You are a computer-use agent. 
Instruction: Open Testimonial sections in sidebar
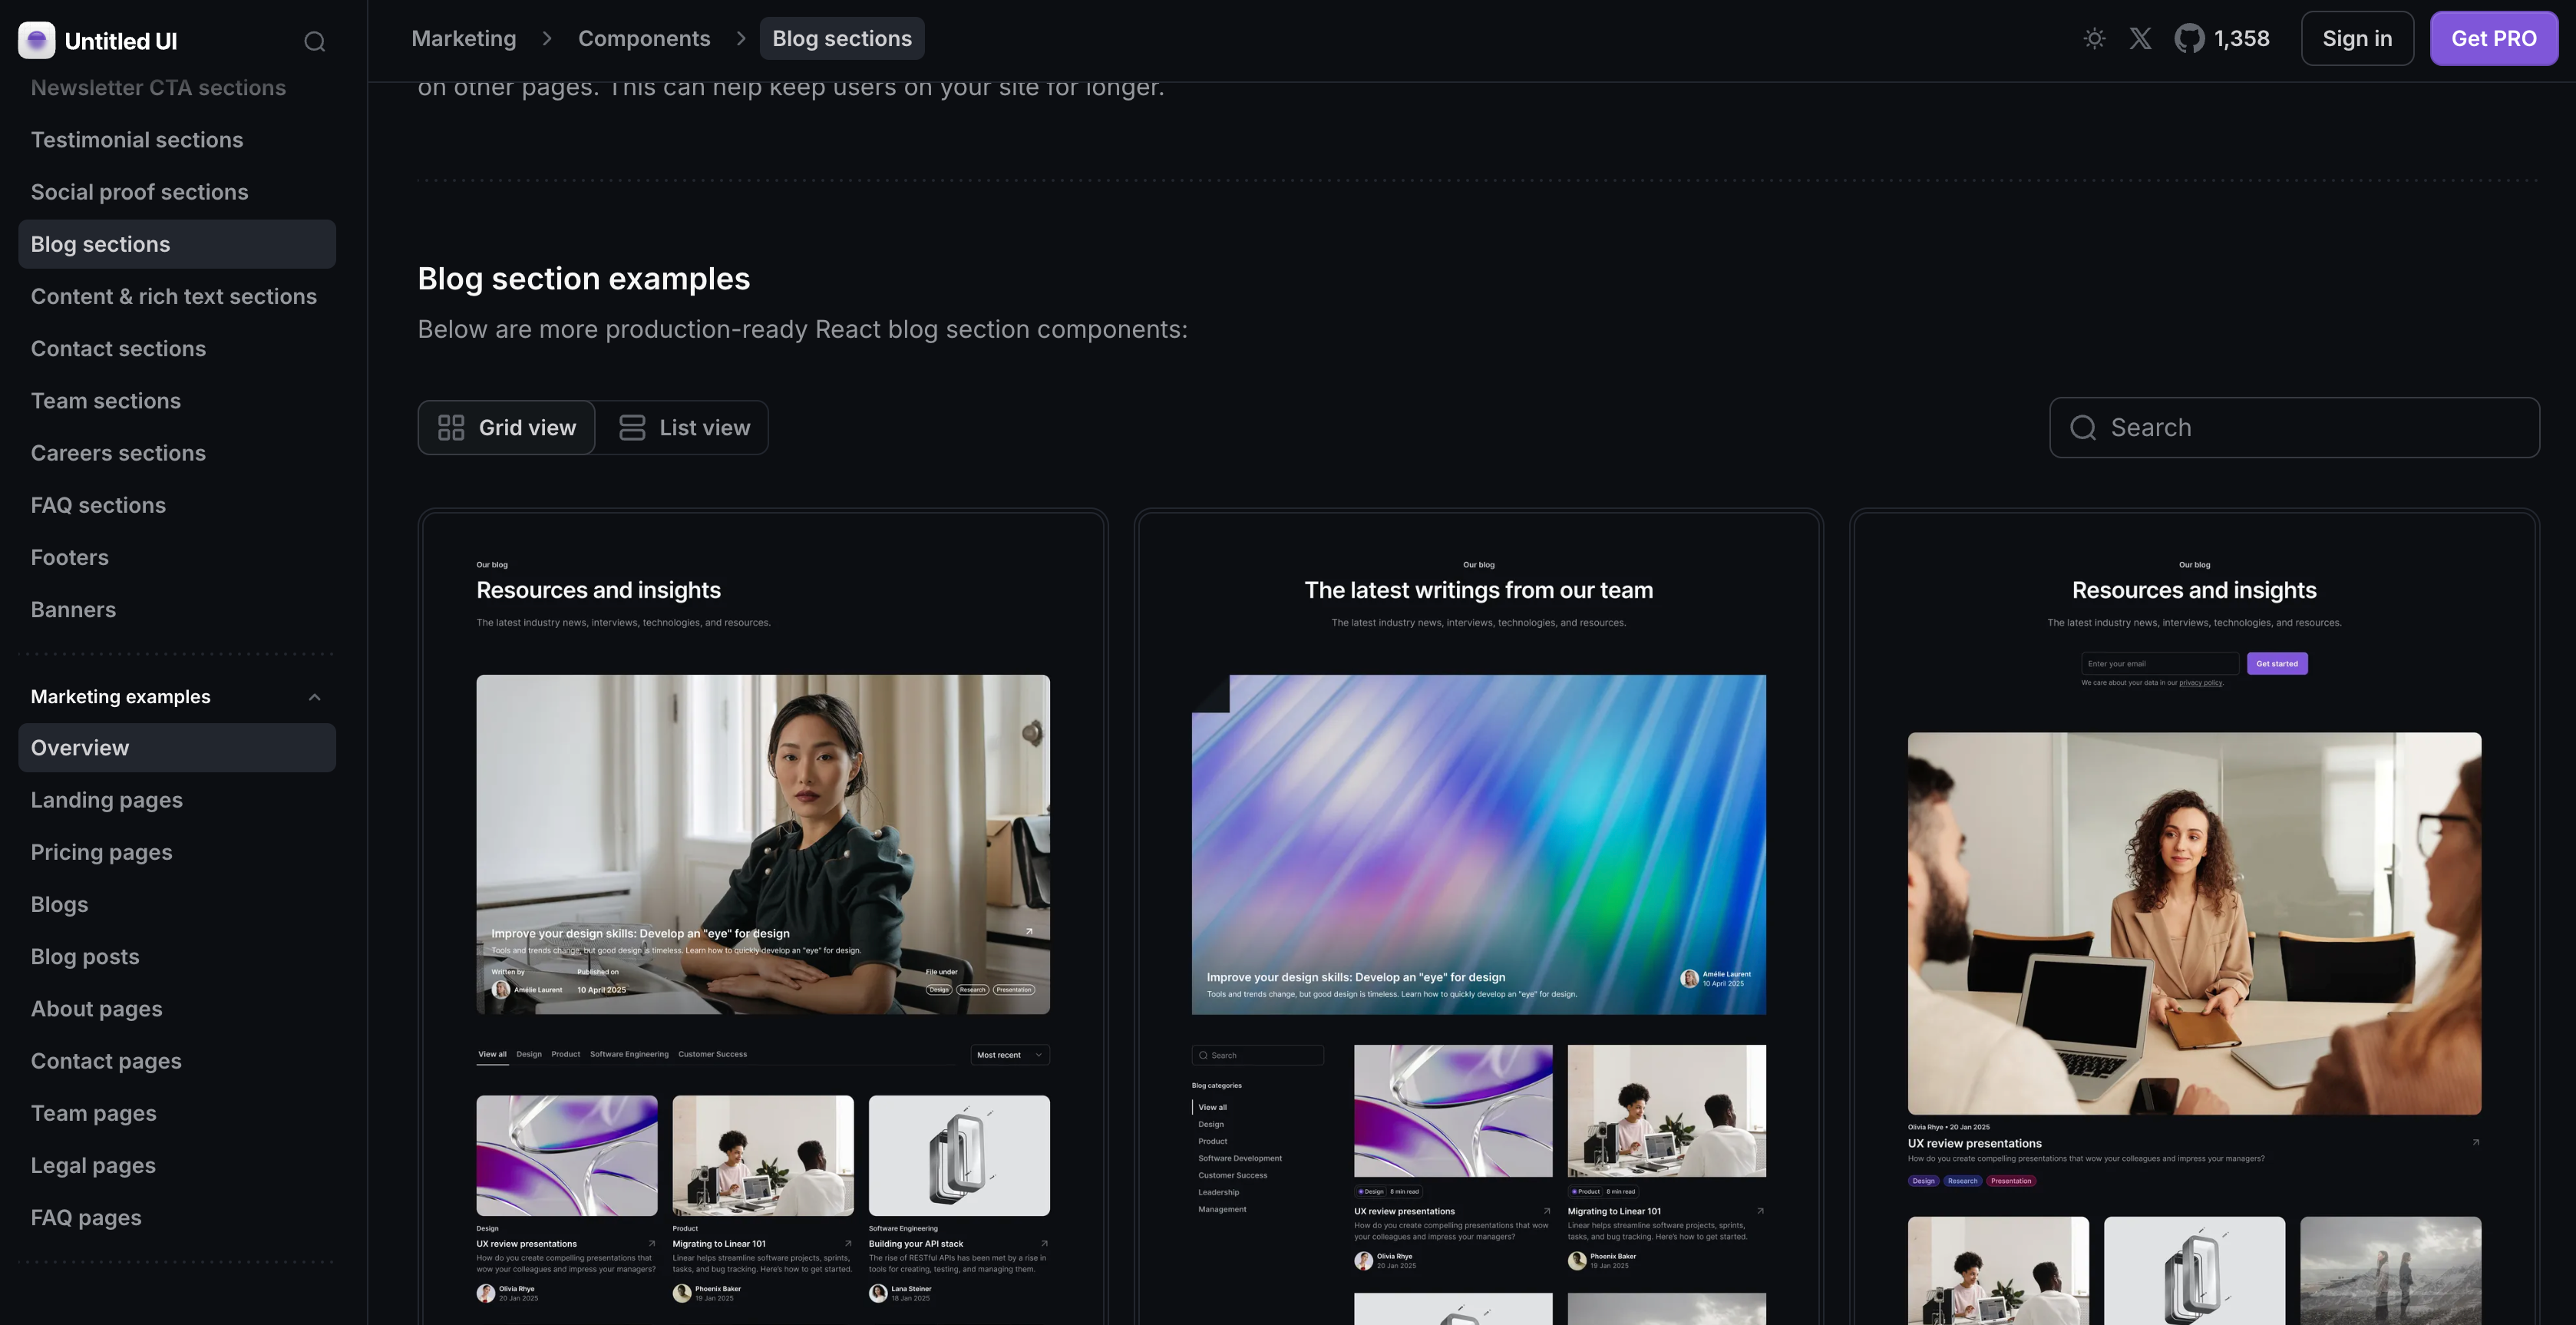(137, 140)
